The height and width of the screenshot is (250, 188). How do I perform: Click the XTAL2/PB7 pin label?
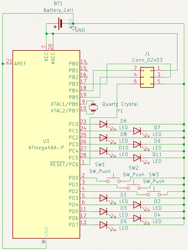coord(64,111)
